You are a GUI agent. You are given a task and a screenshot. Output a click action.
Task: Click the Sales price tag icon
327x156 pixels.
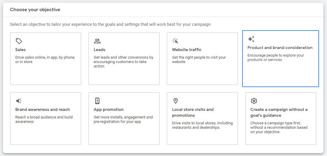(19, 41)
